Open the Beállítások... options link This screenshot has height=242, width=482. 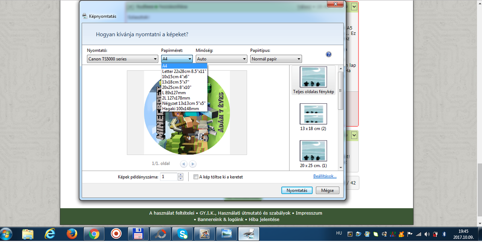325,176
